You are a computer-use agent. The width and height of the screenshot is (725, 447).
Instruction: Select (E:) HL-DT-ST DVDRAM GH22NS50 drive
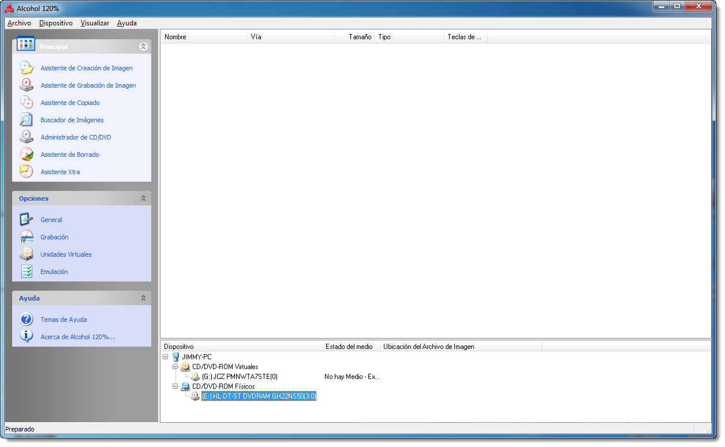pos(259,396)
